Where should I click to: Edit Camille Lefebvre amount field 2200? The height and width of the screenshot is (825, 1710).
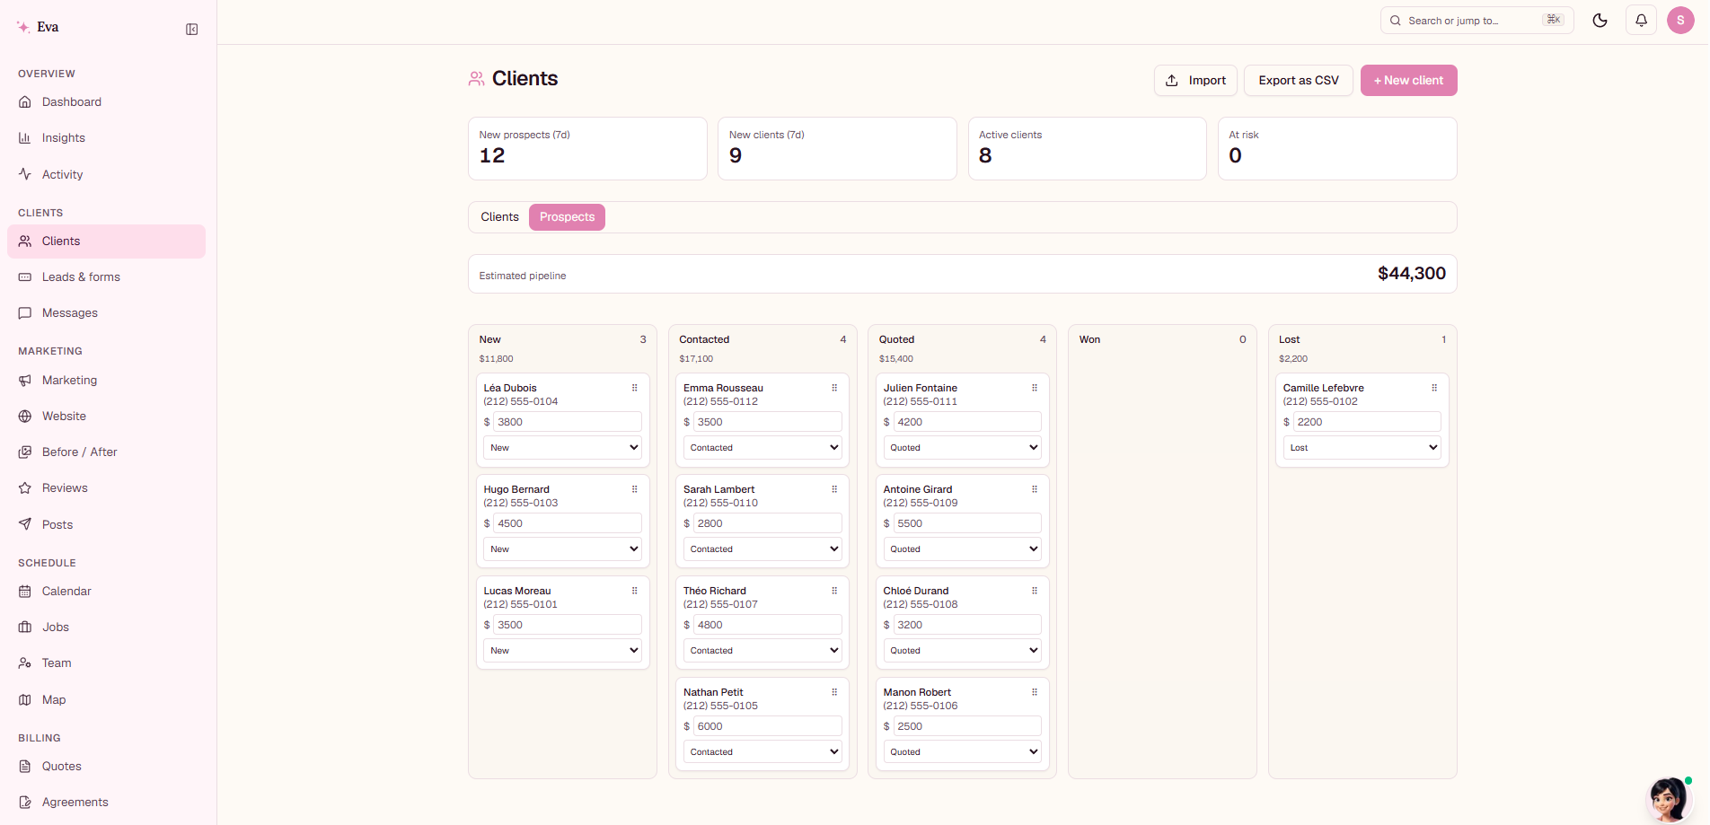coord(1367,422)
